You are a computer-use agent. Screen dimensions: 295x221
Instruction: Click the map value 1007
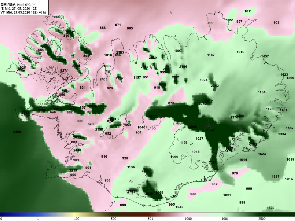178,51
